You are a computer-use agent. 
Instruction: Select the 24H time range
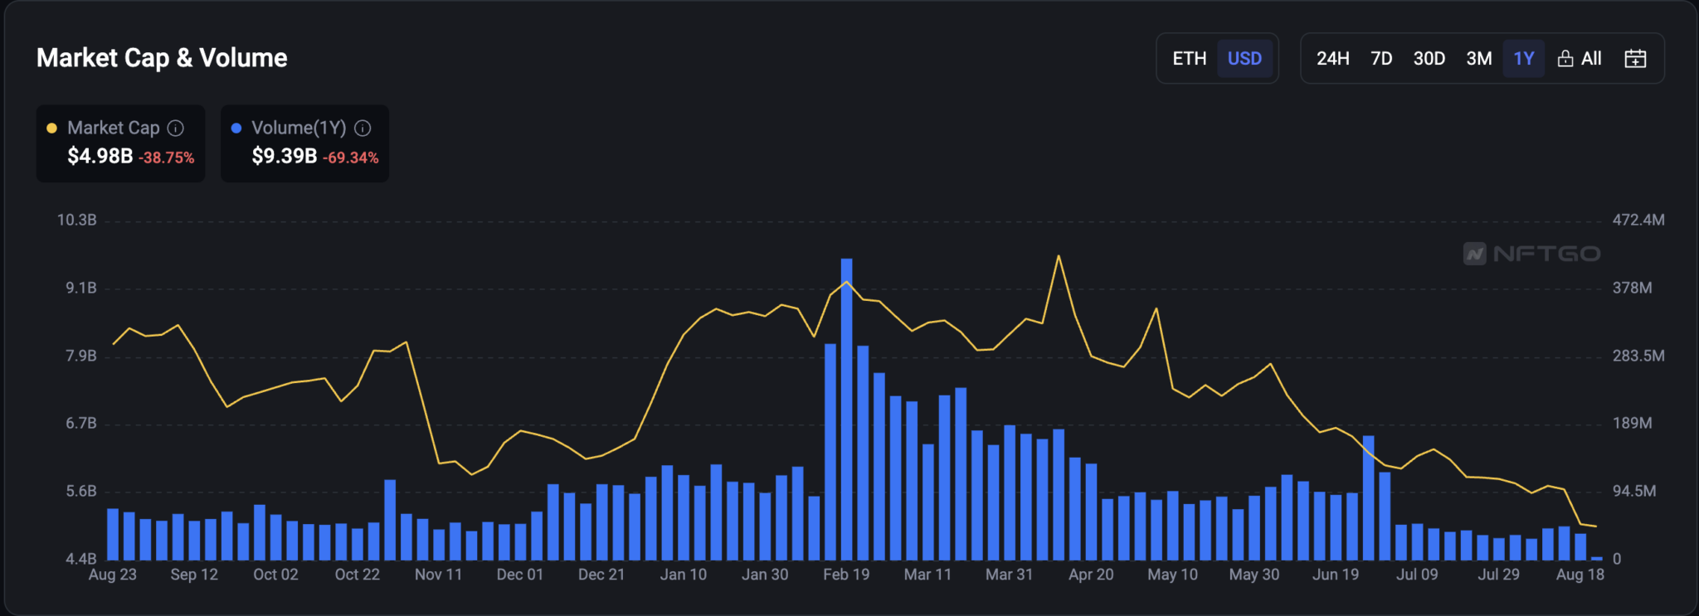click(1332, 59)
